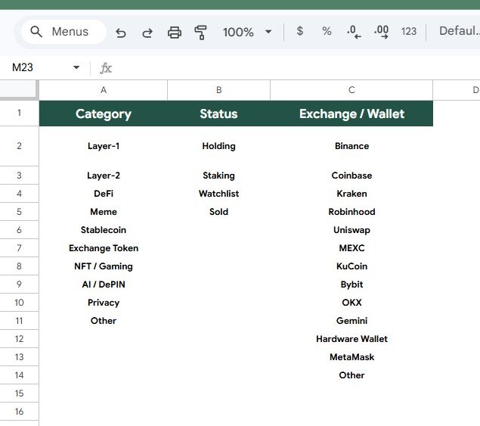Select the NFT / Gaming cell

104,266
